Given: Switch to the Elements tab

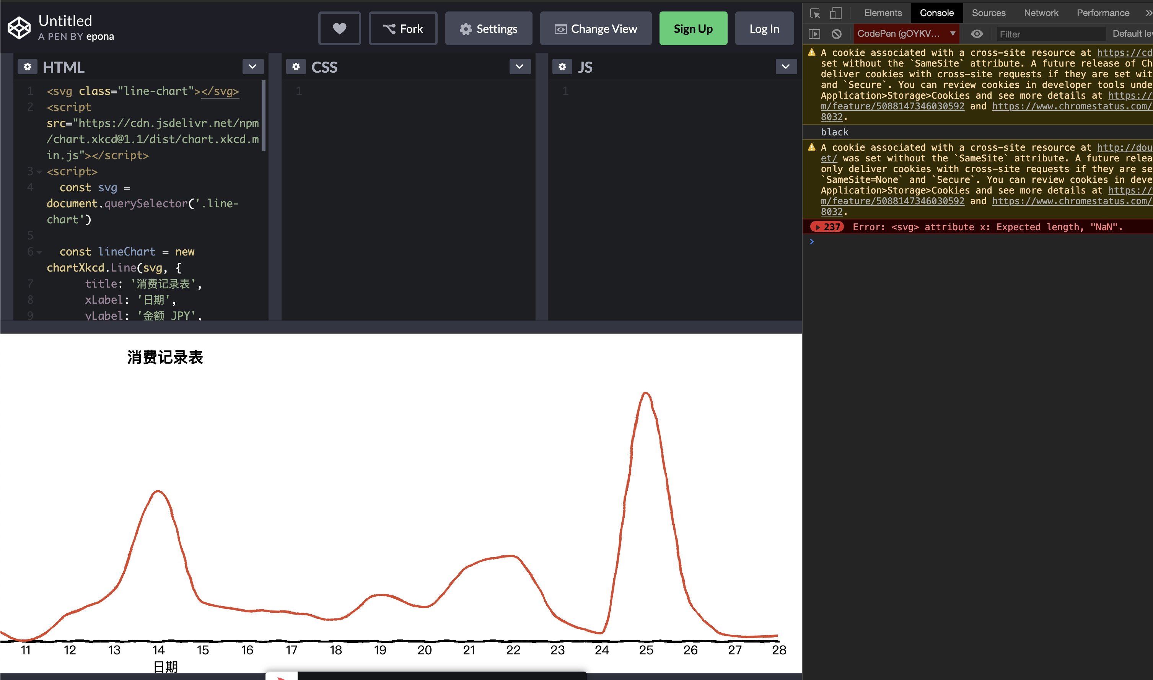Looking at the screenshot, I should (883, 13).
